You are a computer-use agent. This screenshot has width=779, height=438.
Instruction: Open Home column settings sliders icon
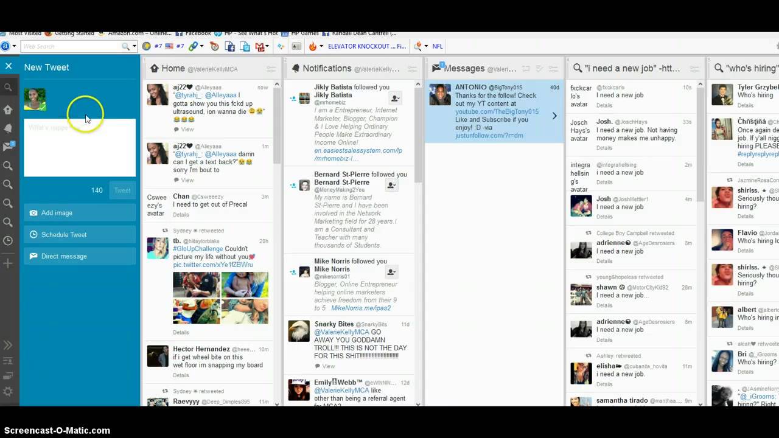click(x=271, y=69)
